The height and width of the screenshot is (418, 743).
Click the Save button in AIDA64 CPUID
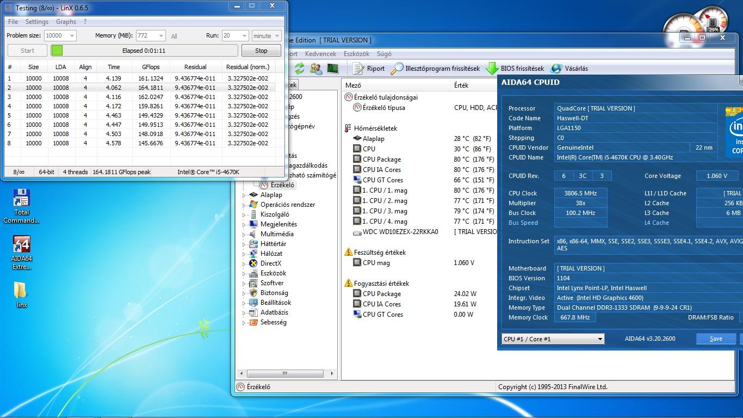716,339
